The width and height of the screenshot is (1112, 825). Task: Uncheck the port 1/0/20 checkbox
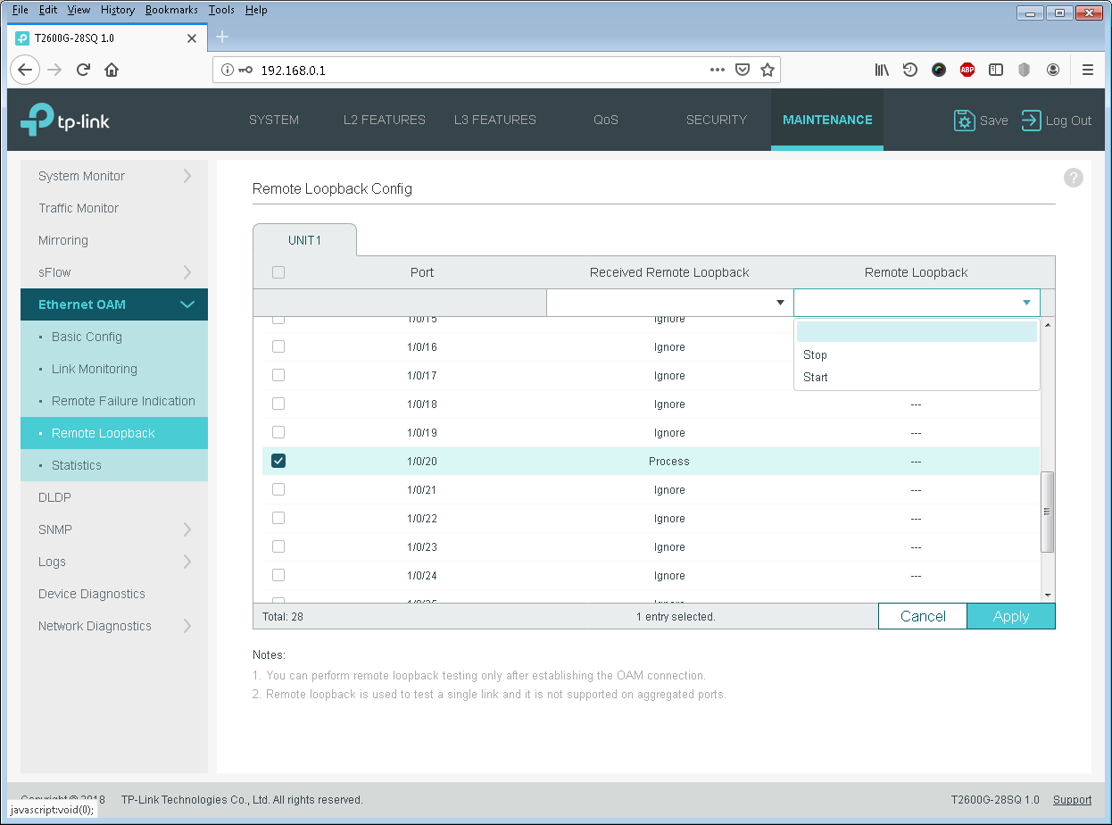[278, 461]
